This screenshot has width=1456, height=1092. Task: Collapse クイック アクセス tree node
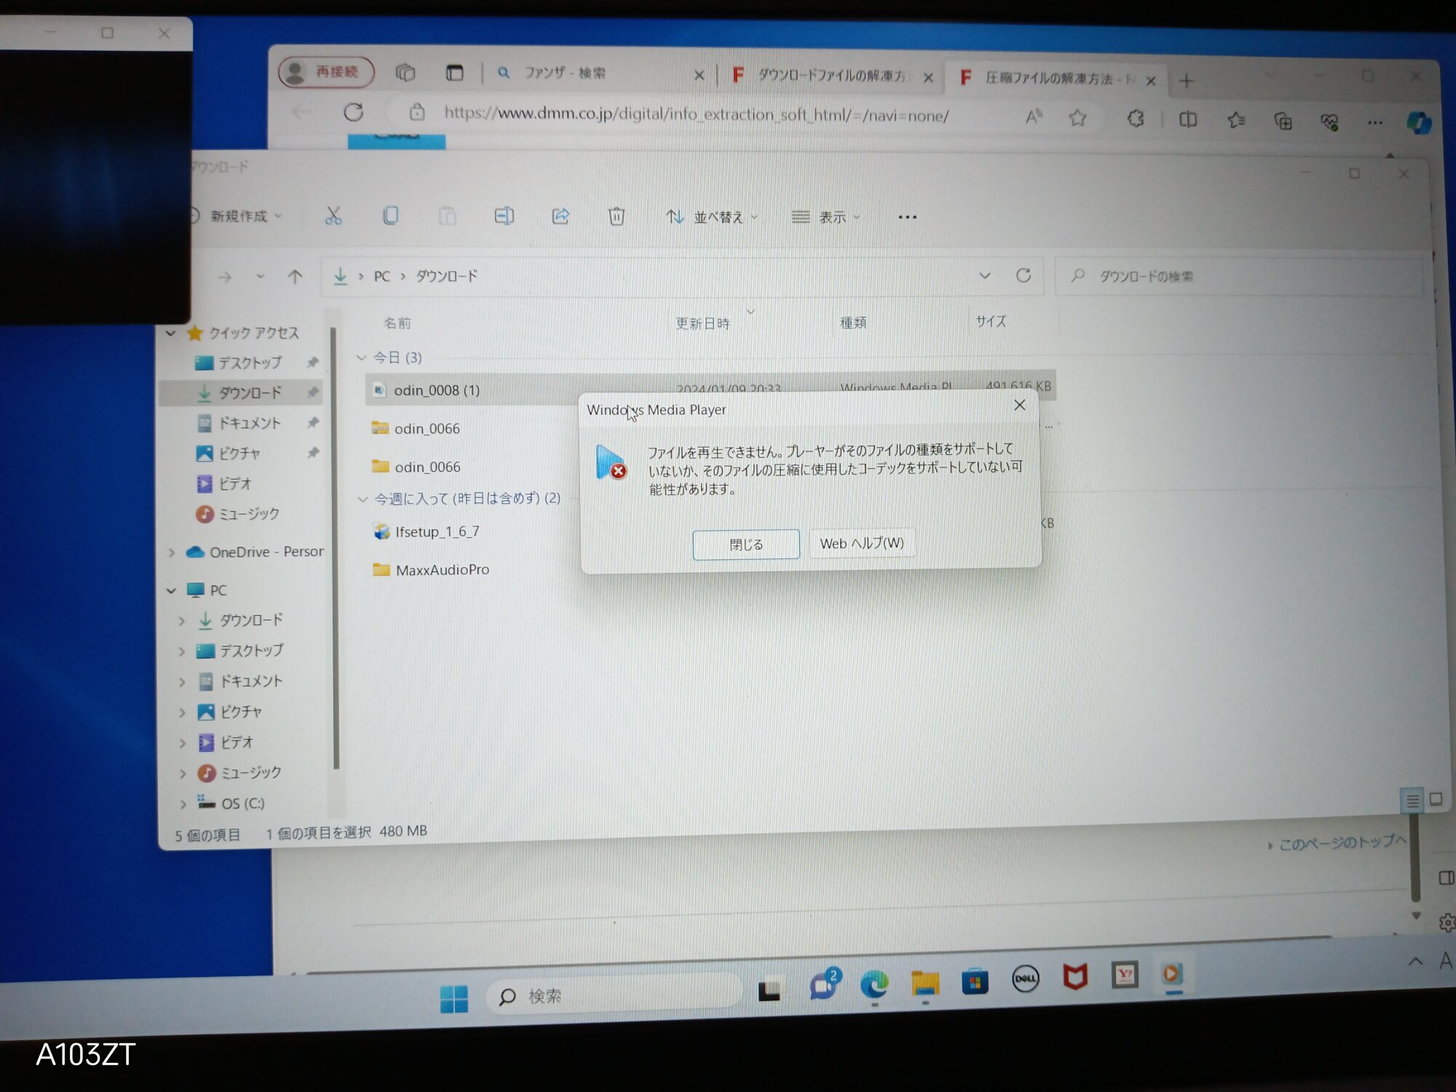point(171,333)
